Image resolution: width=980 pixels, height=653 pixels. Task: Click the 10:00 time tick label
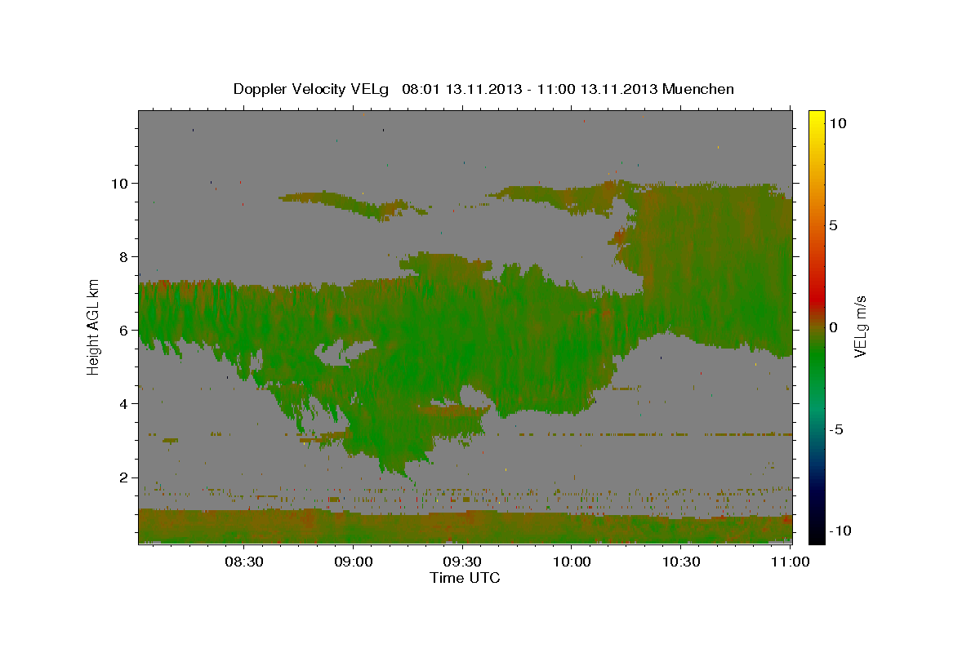tap(572, 562)
